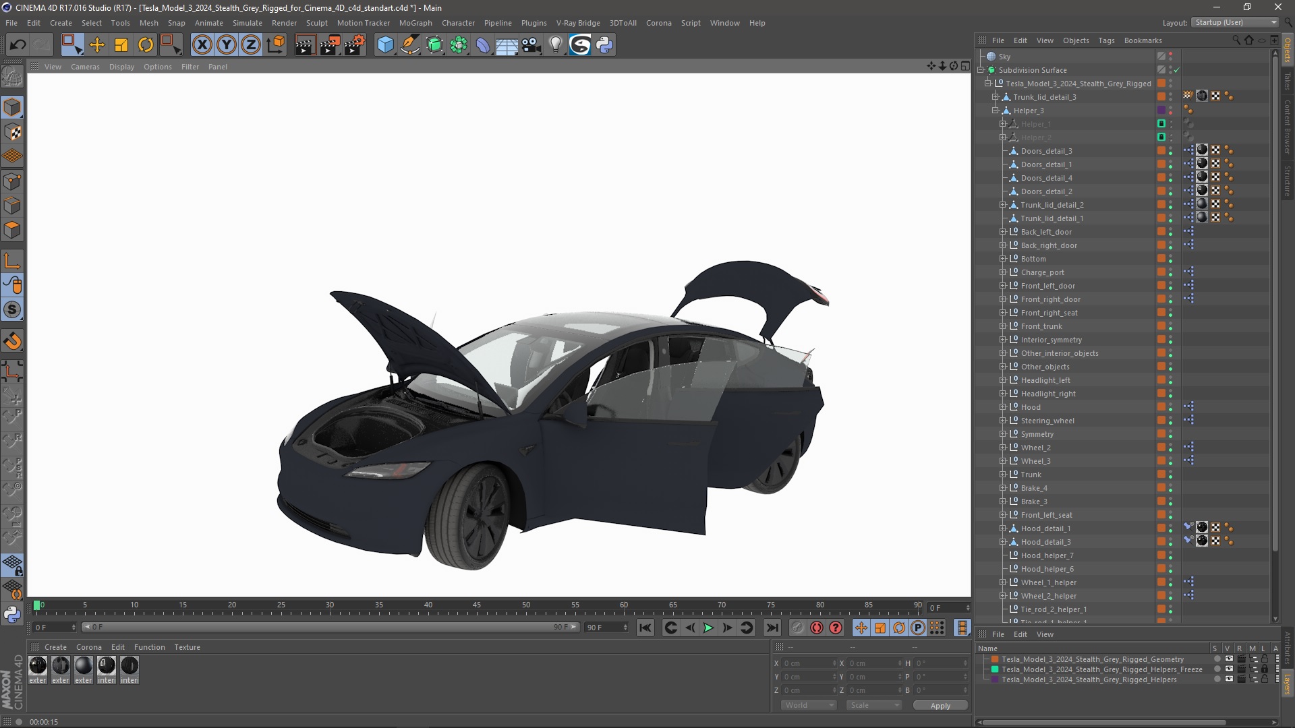Click the X position input field

809,663
